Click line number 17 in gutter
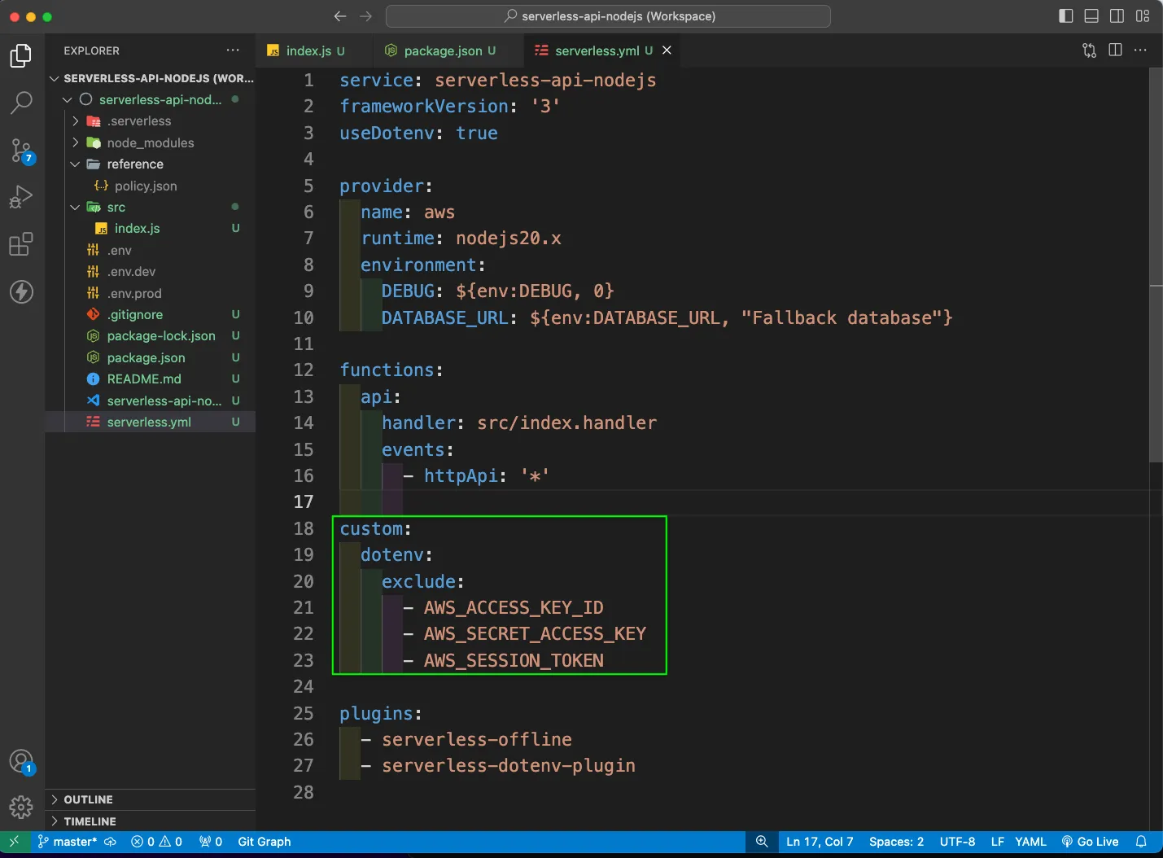The width and height of the screenshot is (1163, 858). [x=304, y=502]
